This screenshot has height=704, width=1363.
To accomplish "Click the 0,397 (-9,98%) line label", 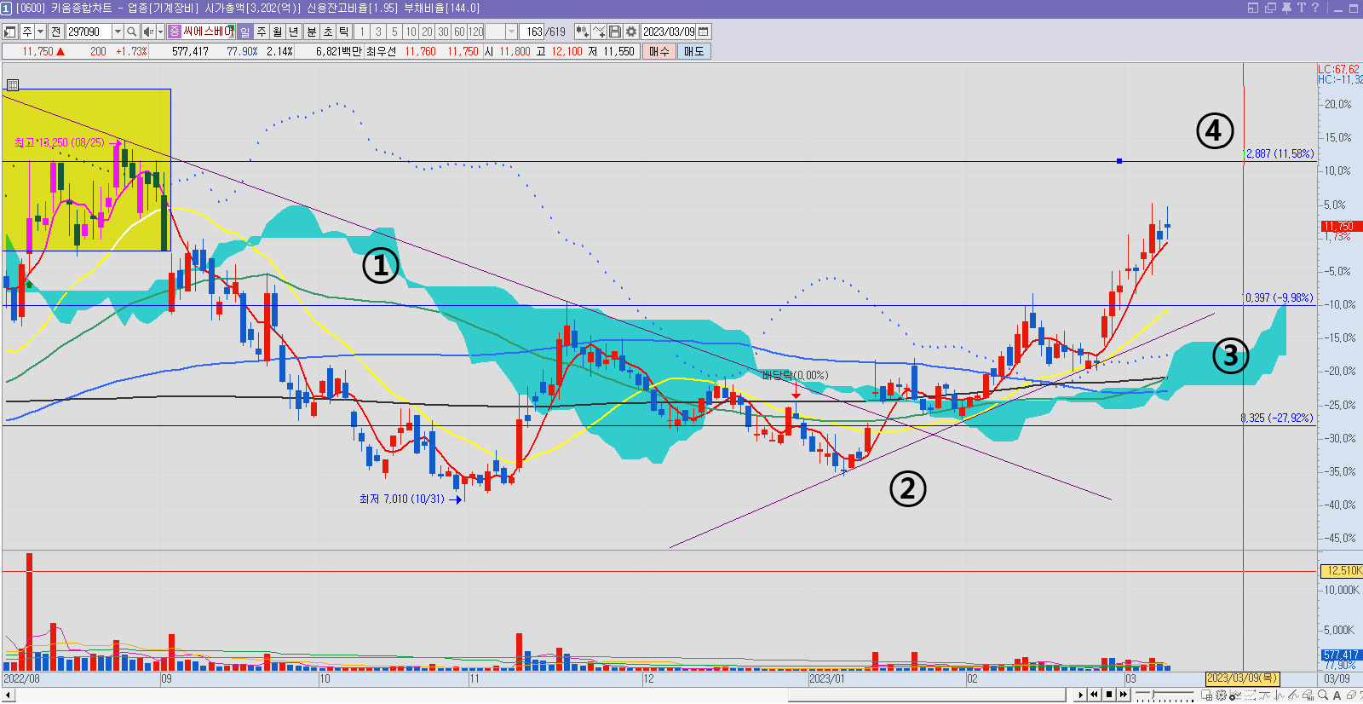I will pos(1280,298).
